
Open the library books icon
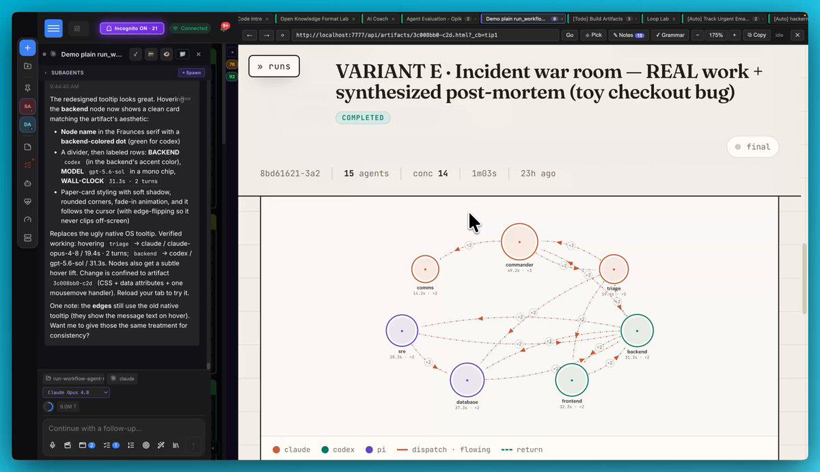[176, 445]
